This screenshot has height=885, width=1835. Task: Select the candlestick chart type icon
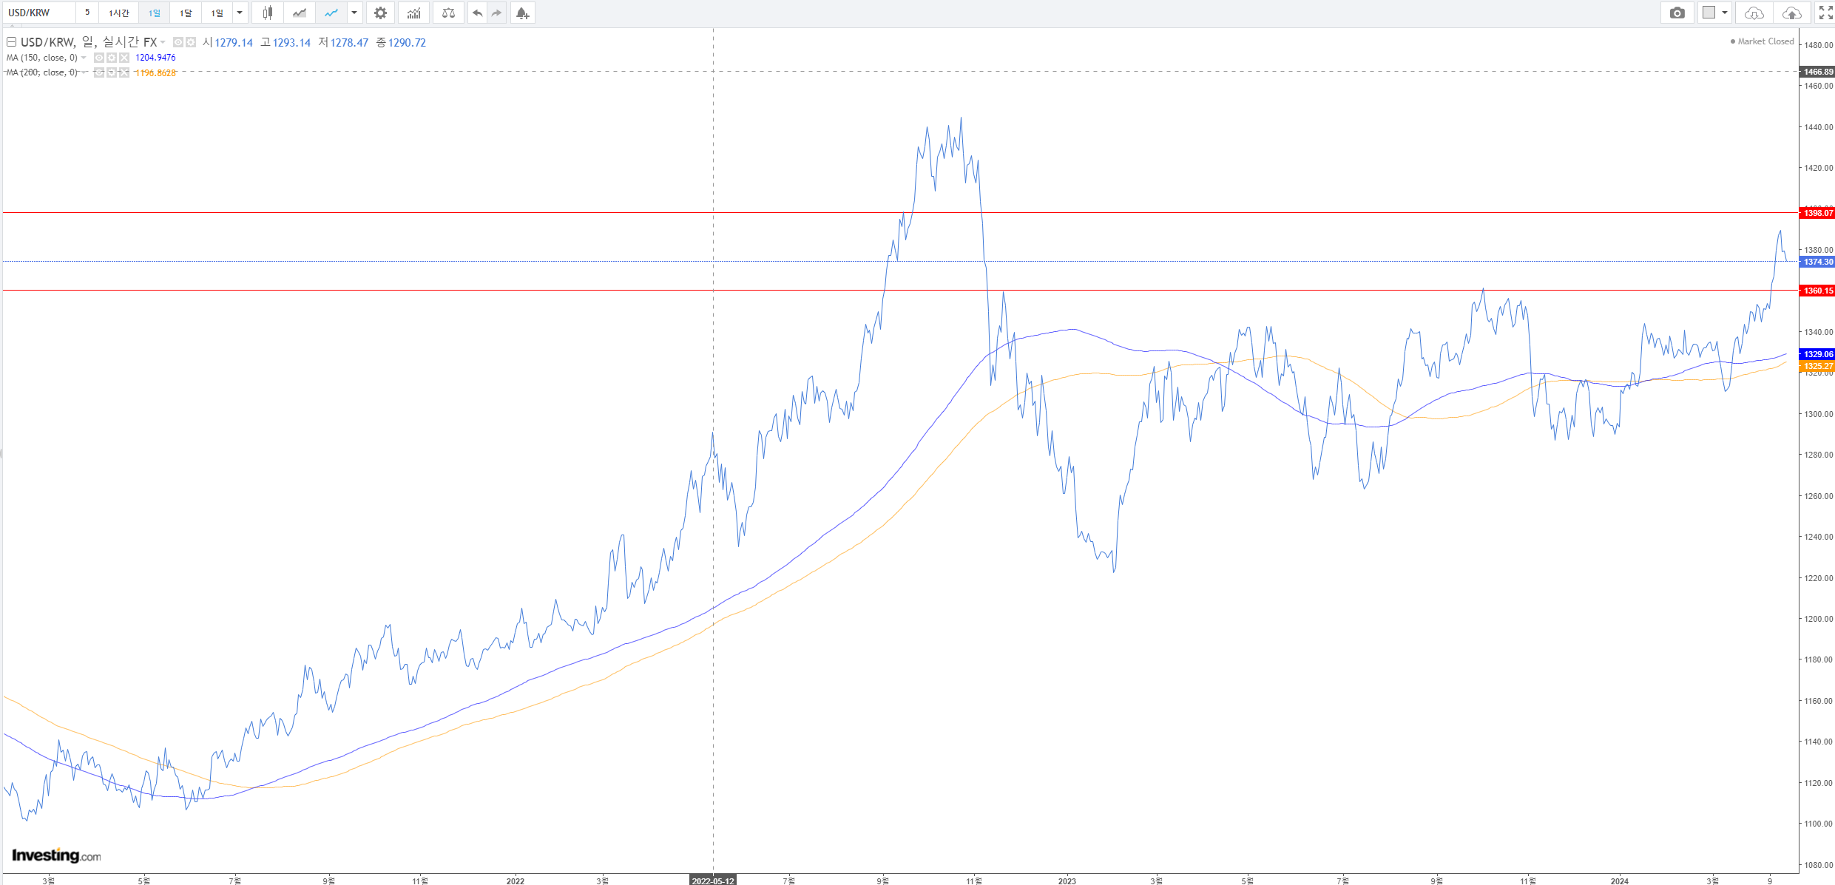click(x=268, y=13)
